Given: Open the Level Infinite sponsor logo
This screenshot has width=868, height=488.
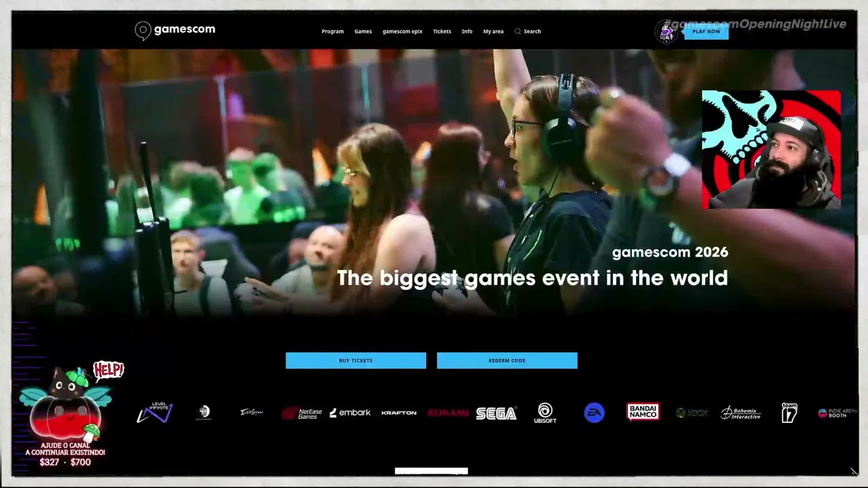Looking at the screenshot, I should coord(155,413).
